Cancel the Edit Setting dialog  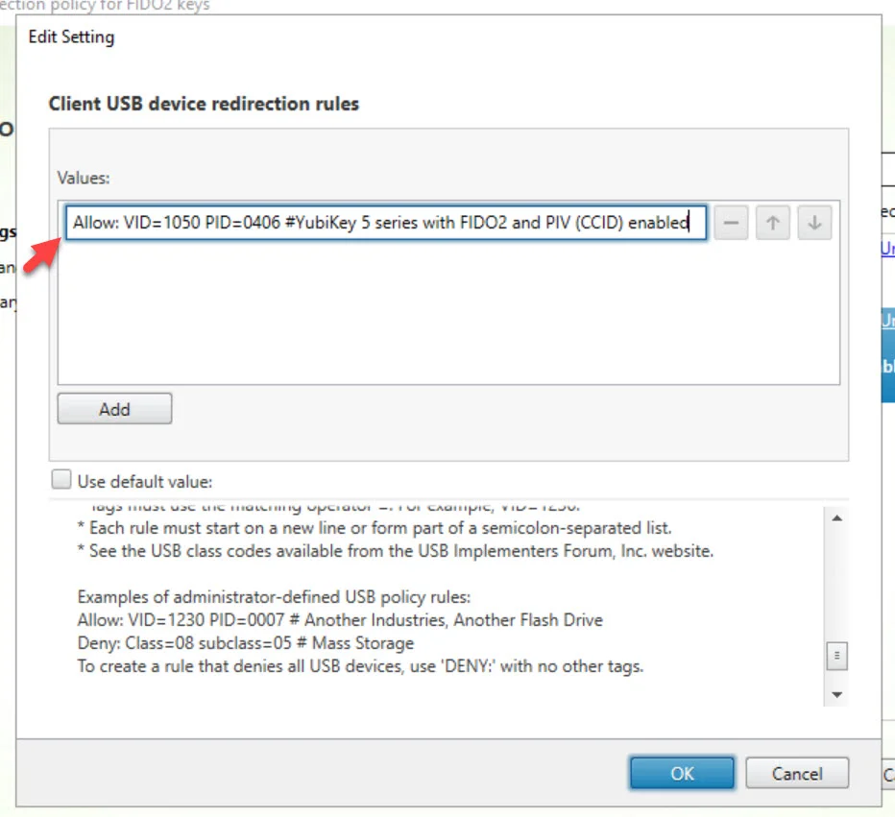tap(797, 773)
